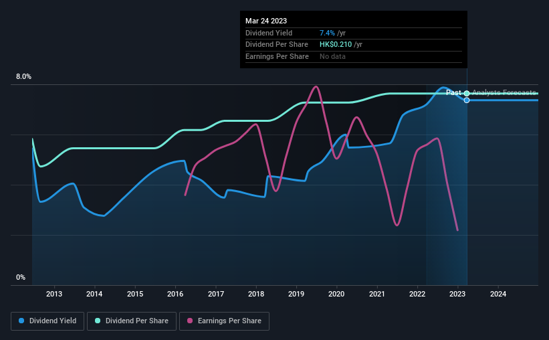Click the 2020 x-axis label
The width and height of the screenshot is (549, 340).
pyautogui.click(x=336, y=294)
